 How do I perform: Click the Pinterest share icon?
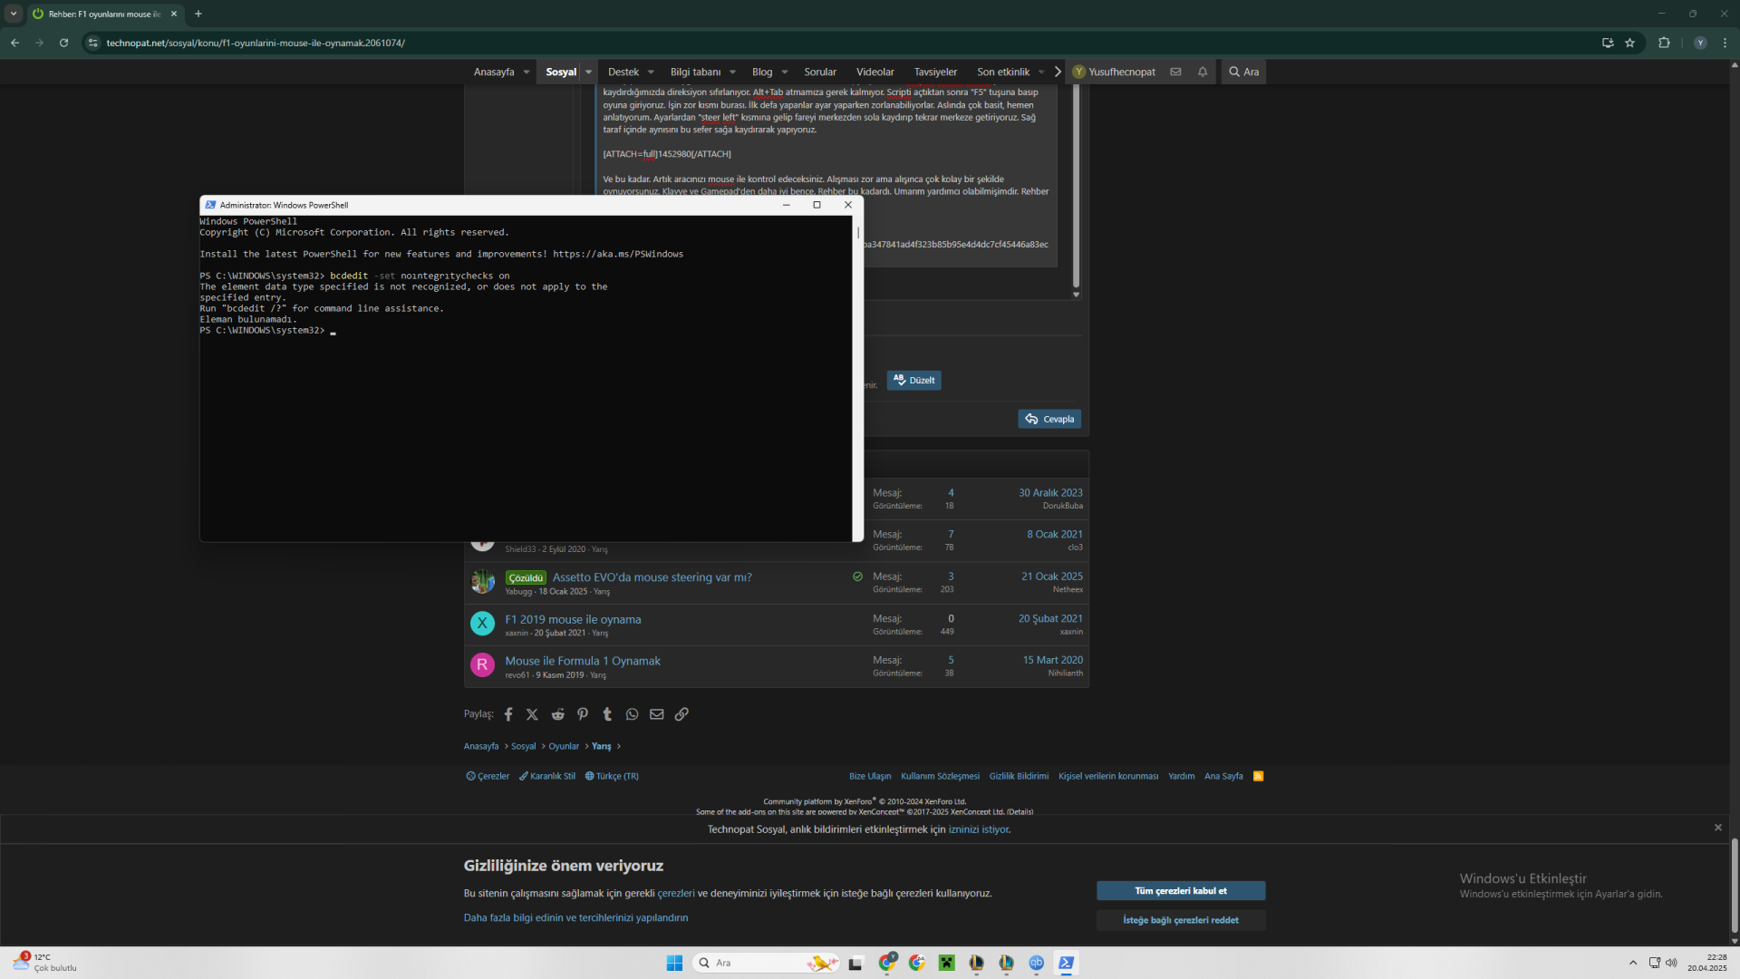pos(583,714)
